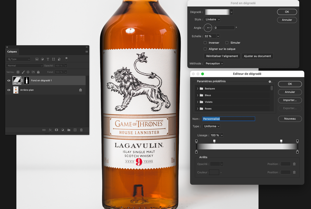Create new group folder icon
Viewport: 311px width, 209px height.
coord(69,130)
